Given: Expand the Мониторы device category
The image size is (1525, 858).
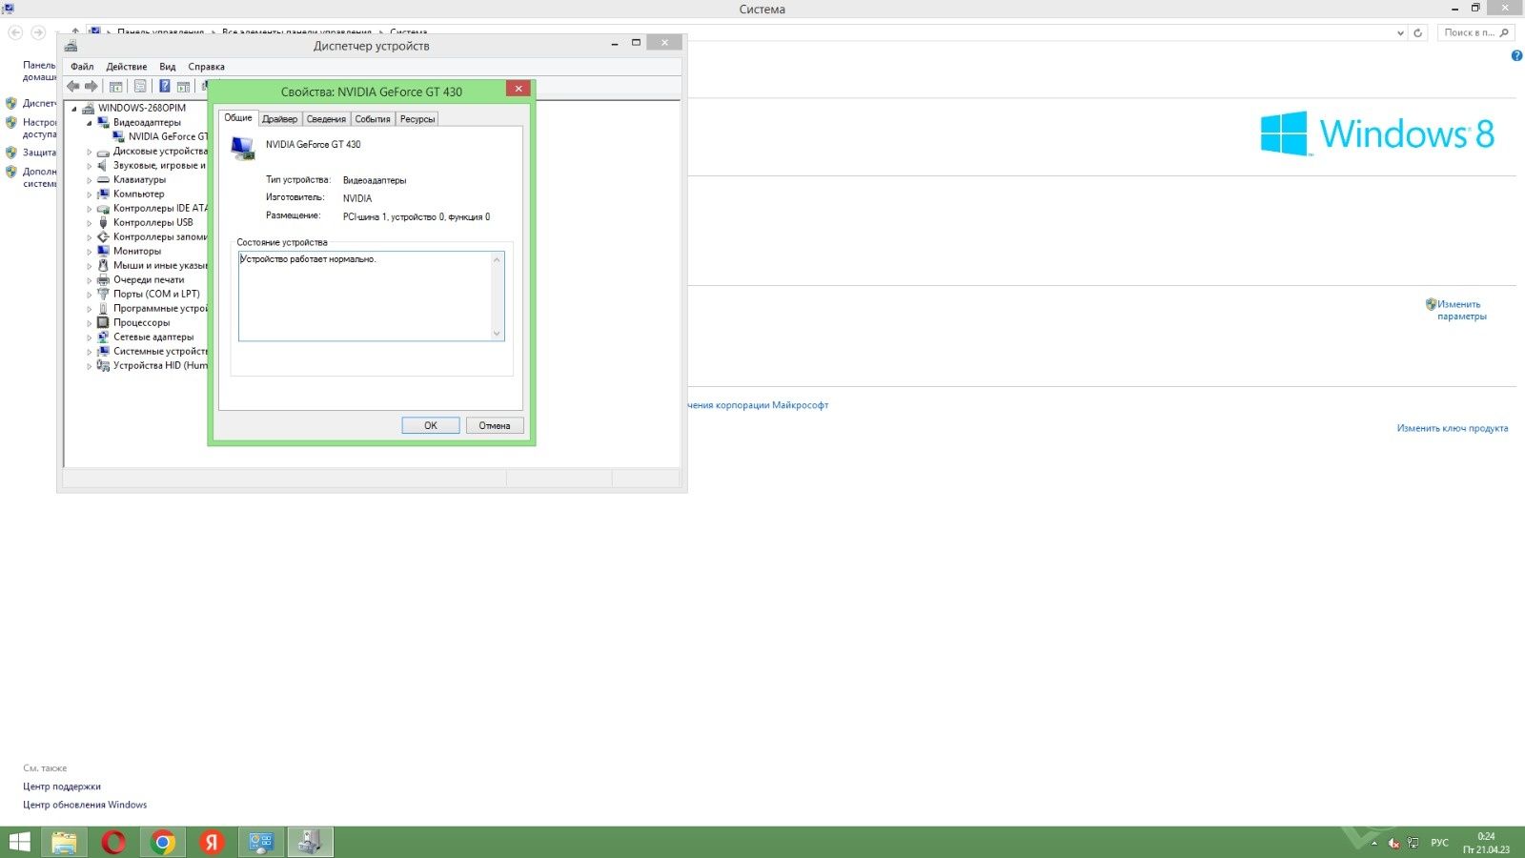Looking at the screenshot, I should [90, 252].
